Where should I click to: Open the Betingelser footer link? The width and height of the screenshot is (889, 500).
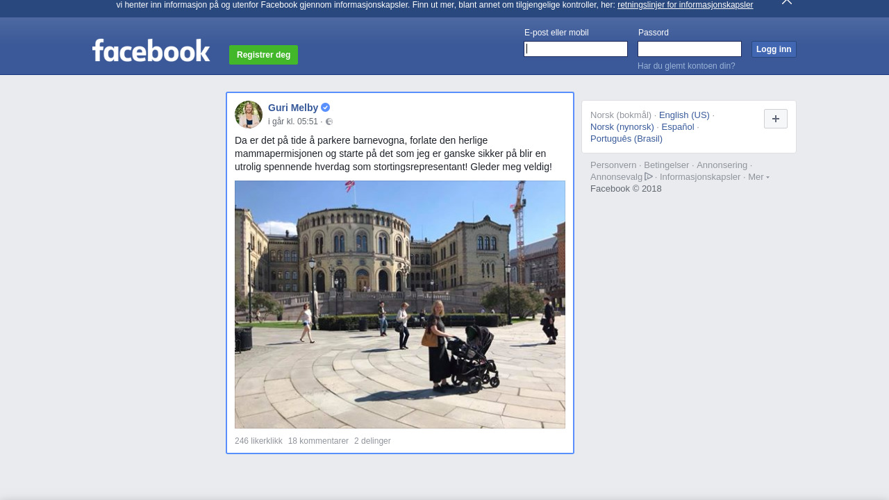(x=667, y=165)
